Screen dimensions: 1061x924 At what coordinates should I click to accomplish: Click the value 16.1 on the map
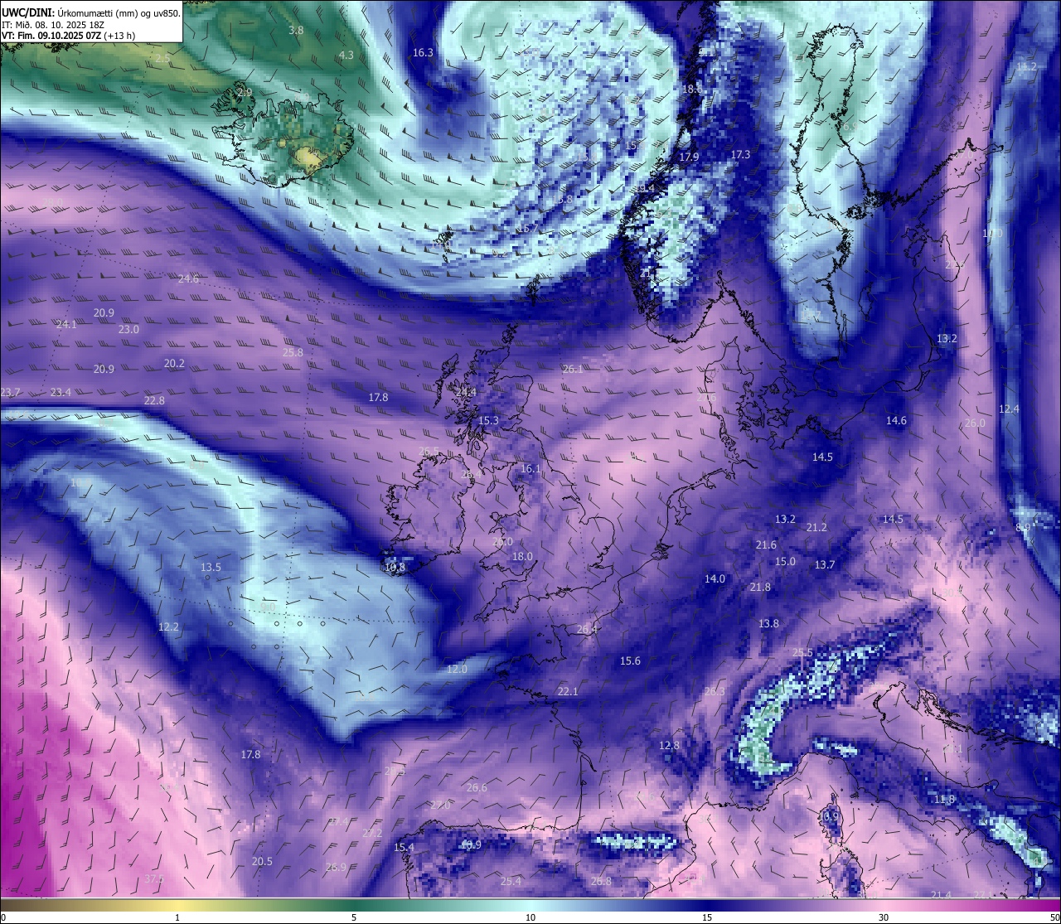pyautogui.click(x=530, y=468)
